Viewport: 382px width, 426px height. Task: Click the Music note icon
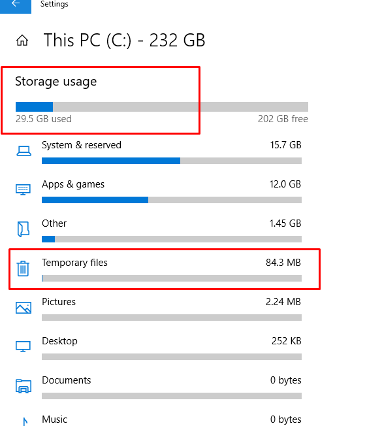(25, 421)
